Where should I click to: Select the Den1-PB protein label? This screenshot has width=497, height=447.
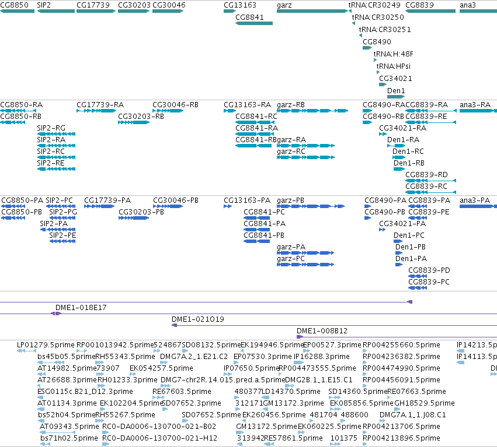(x=411, y=247)
